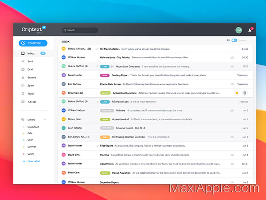The height and width of the screenshot is (200, 266).
Task: Delete Acquisition Document email with trash icon
Action: [x=245, y=93]
